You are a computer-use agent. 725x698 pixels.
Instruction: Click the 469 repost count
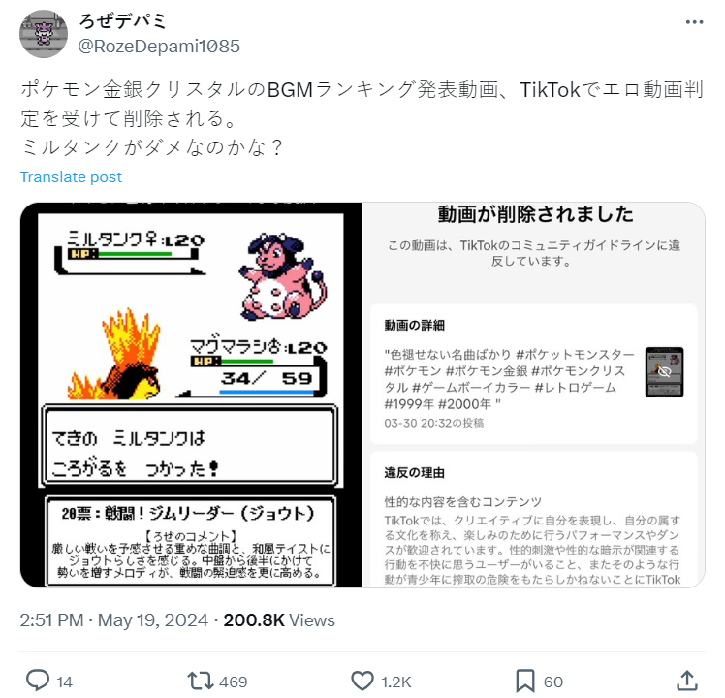[233, 682]
